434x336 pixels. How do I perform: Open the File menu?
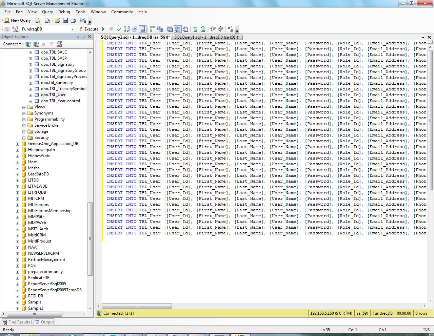7,12
